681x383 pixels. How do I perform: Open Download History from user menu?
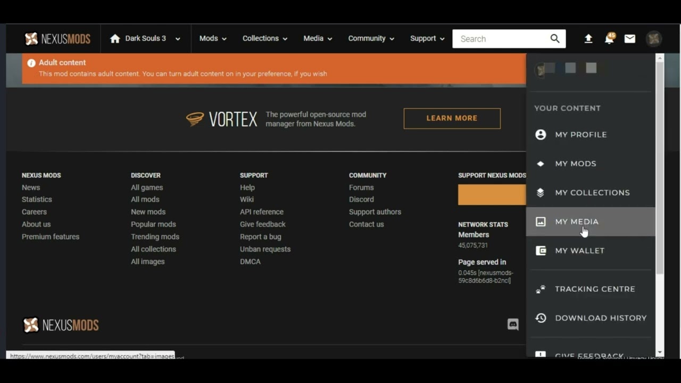(591, 318)
